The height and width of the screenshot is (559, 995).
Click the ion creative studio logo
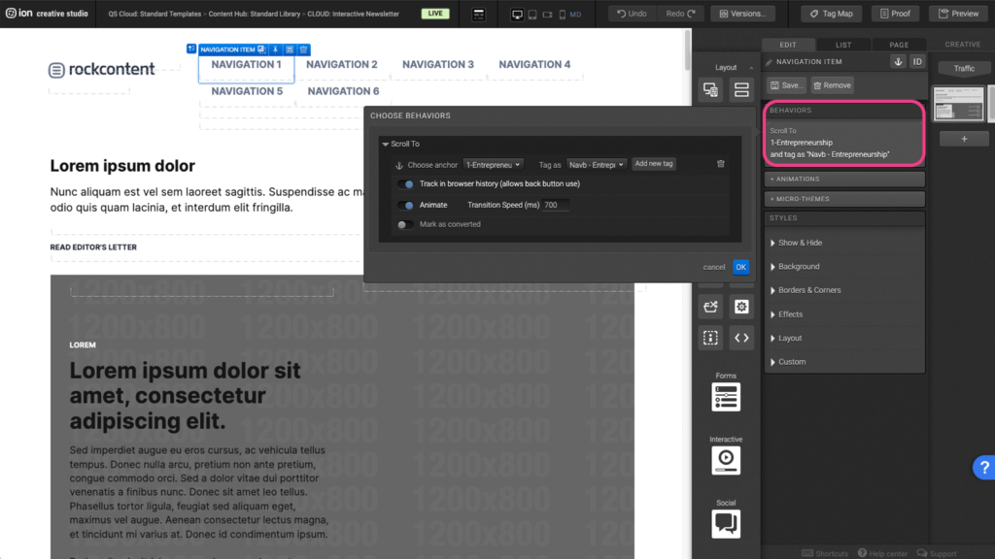pos(47,14)
